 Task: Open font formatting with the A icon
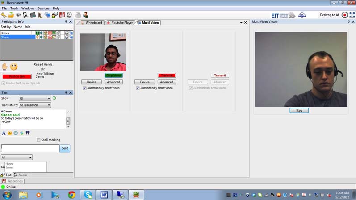tap(4, 133)
